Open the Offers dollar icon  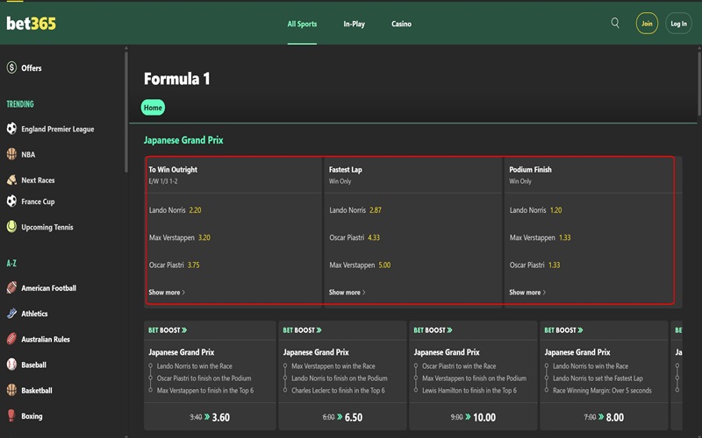(11, 68)
